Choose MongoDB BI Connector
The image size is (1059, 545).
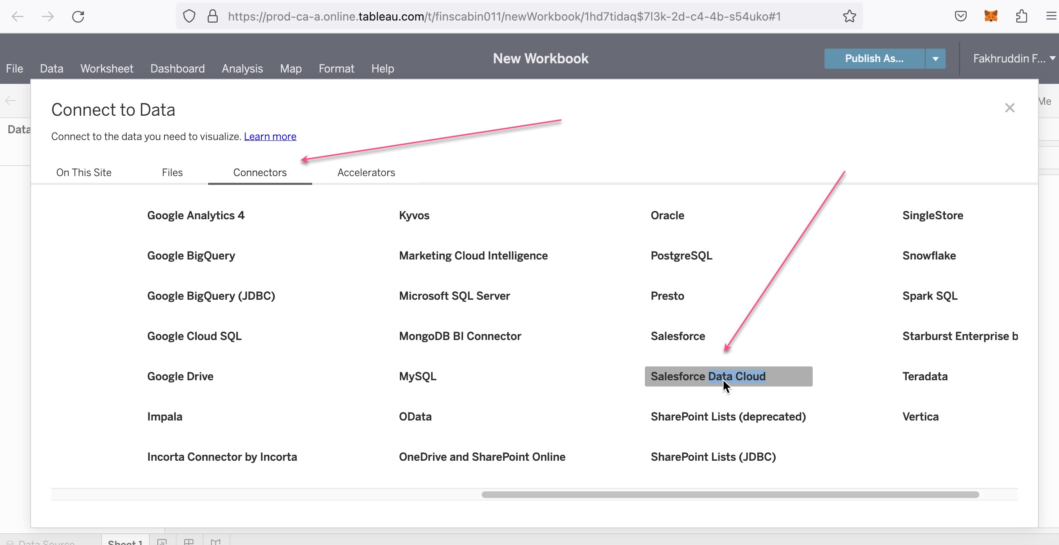(460, 336)
